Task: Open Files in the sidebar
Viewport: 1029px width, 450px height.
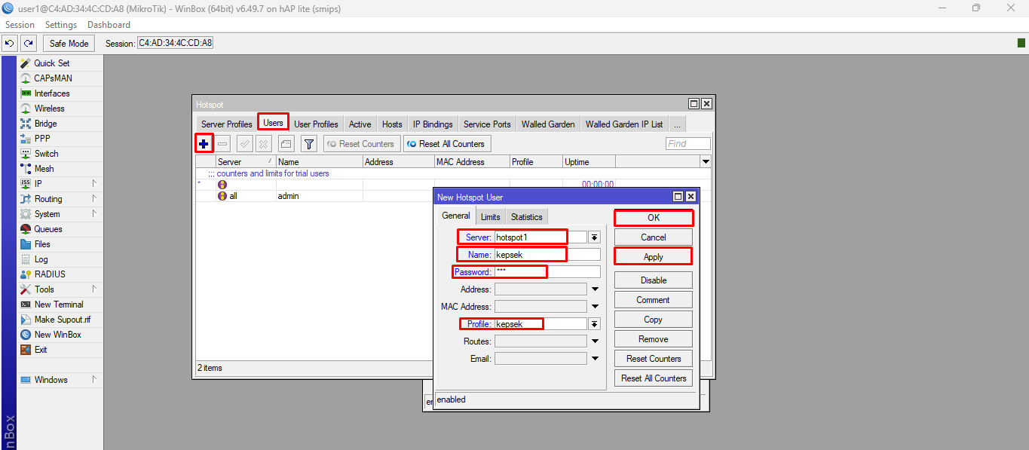Action: tap(42, 244)
